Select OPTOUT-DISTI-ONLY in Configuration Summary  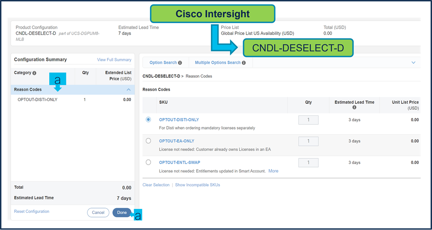click(x=37, y=100)
